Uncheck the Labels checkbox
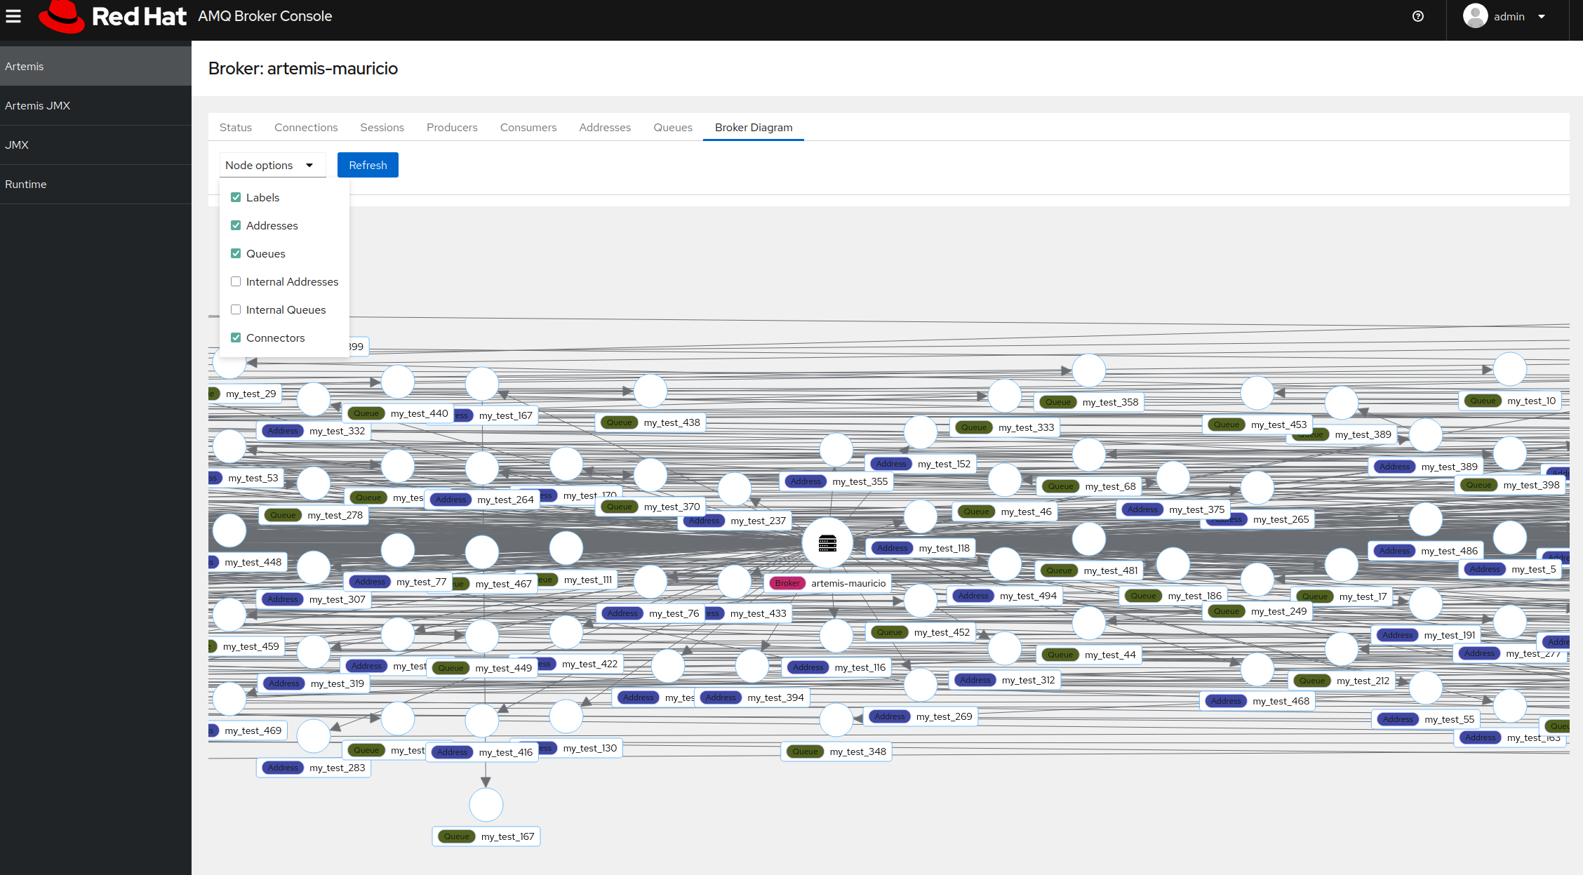The height and width of the screenshot is (875, 1583). point(236,198)
